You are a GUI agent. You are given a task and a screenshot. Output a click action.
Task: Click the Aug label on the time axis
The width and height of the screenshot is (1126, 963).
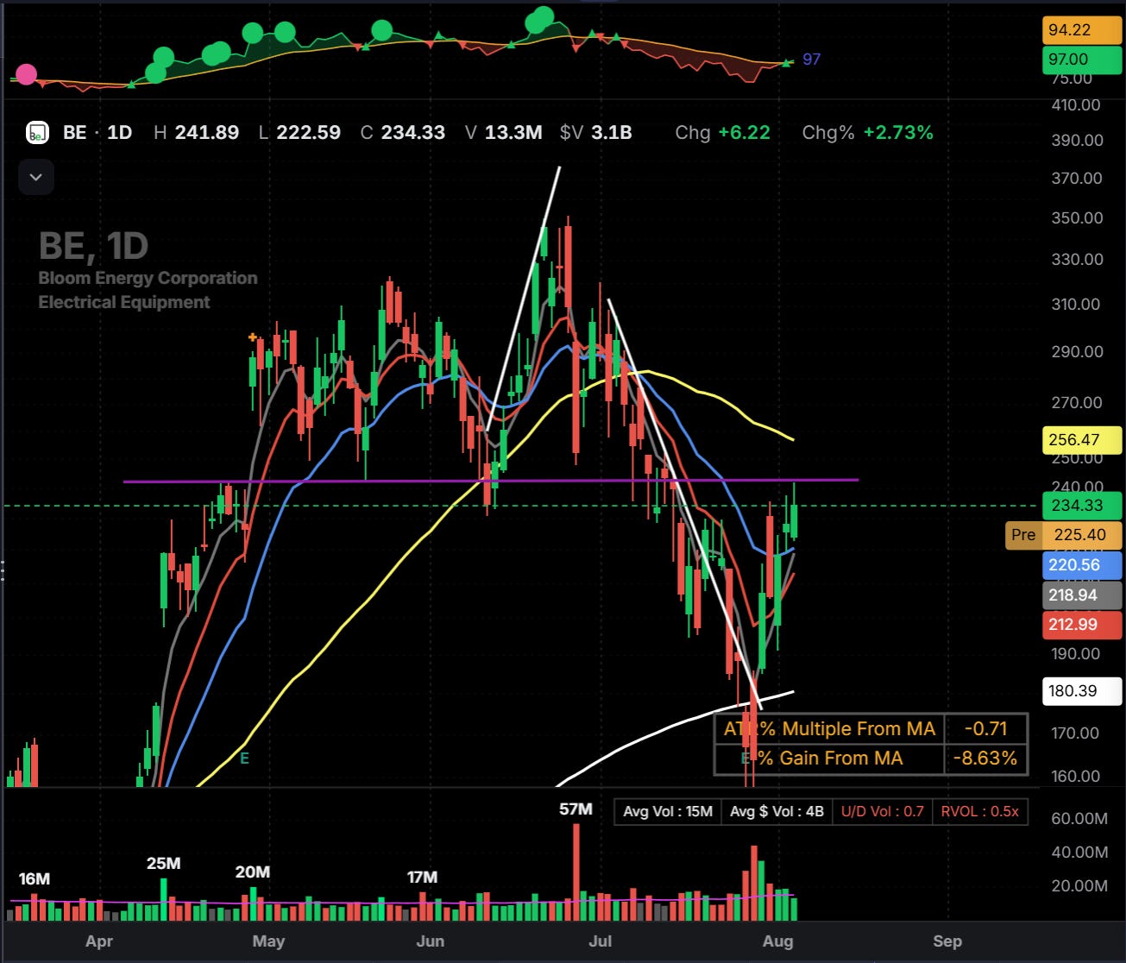coord(777,941)
